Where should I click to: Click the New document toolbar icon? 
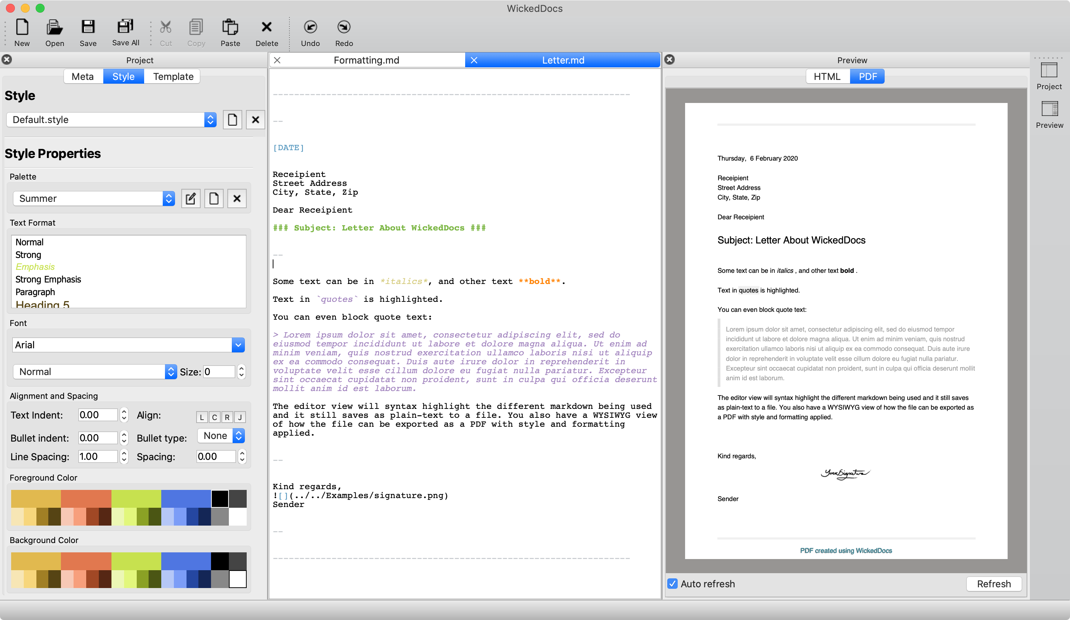22,28
